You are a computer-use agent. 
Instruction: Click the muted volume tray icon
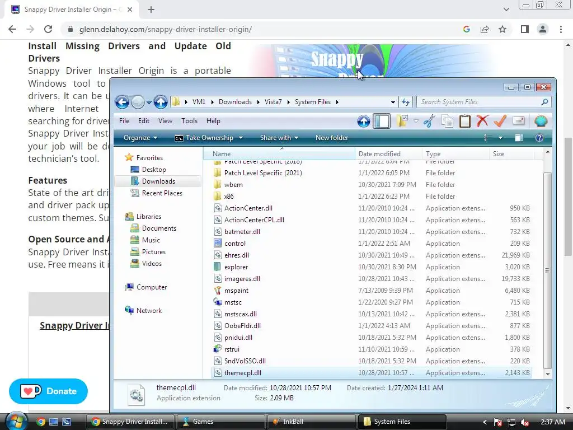(525, 422)
